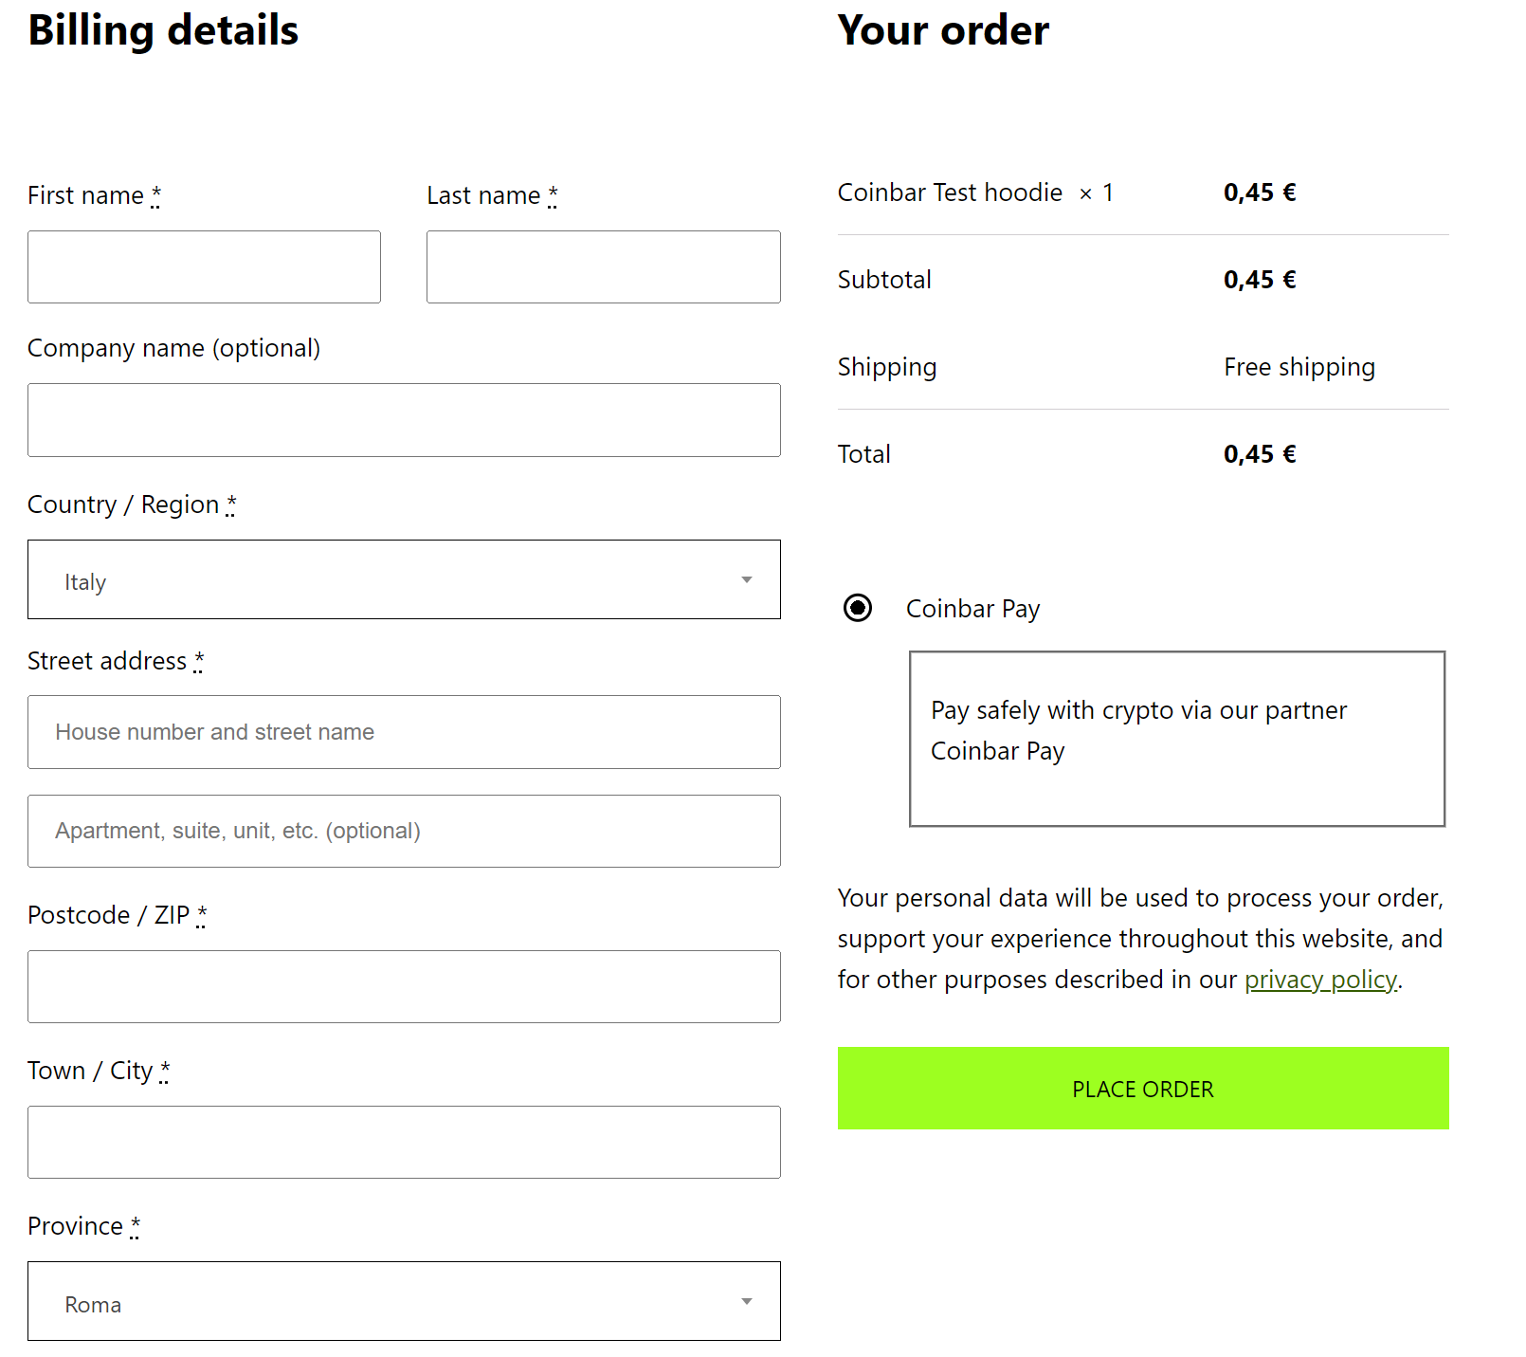
Task: Open the Country / Region dropdown
Action: pyautogui.click(x=403, y=579)
